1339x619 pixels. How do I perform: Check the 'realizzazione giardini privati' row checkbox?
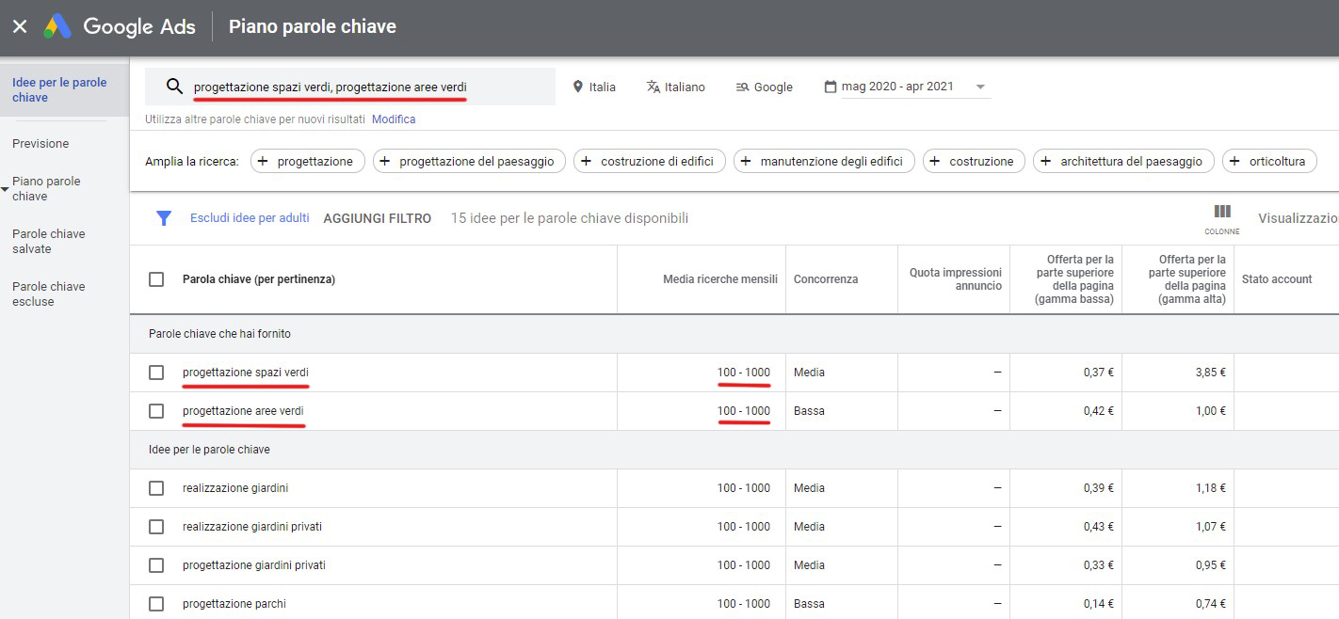156,527
